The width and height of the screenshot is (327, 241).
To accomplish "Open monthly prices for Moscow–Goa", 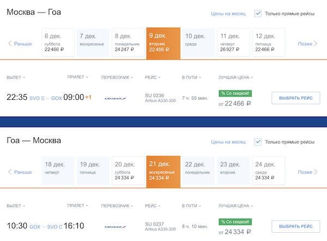I will (x=229, y=13).
